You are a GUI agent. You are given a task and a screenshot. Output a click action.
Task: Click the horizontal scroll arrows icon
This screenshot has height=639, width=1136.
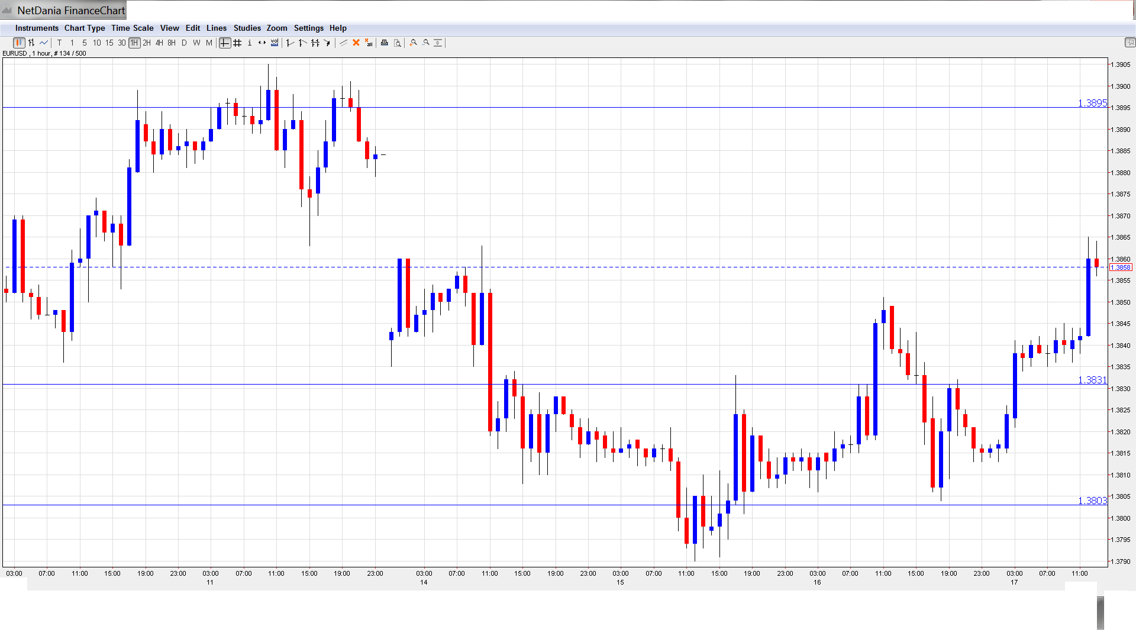pyautogui.click(x=262, y=43)
